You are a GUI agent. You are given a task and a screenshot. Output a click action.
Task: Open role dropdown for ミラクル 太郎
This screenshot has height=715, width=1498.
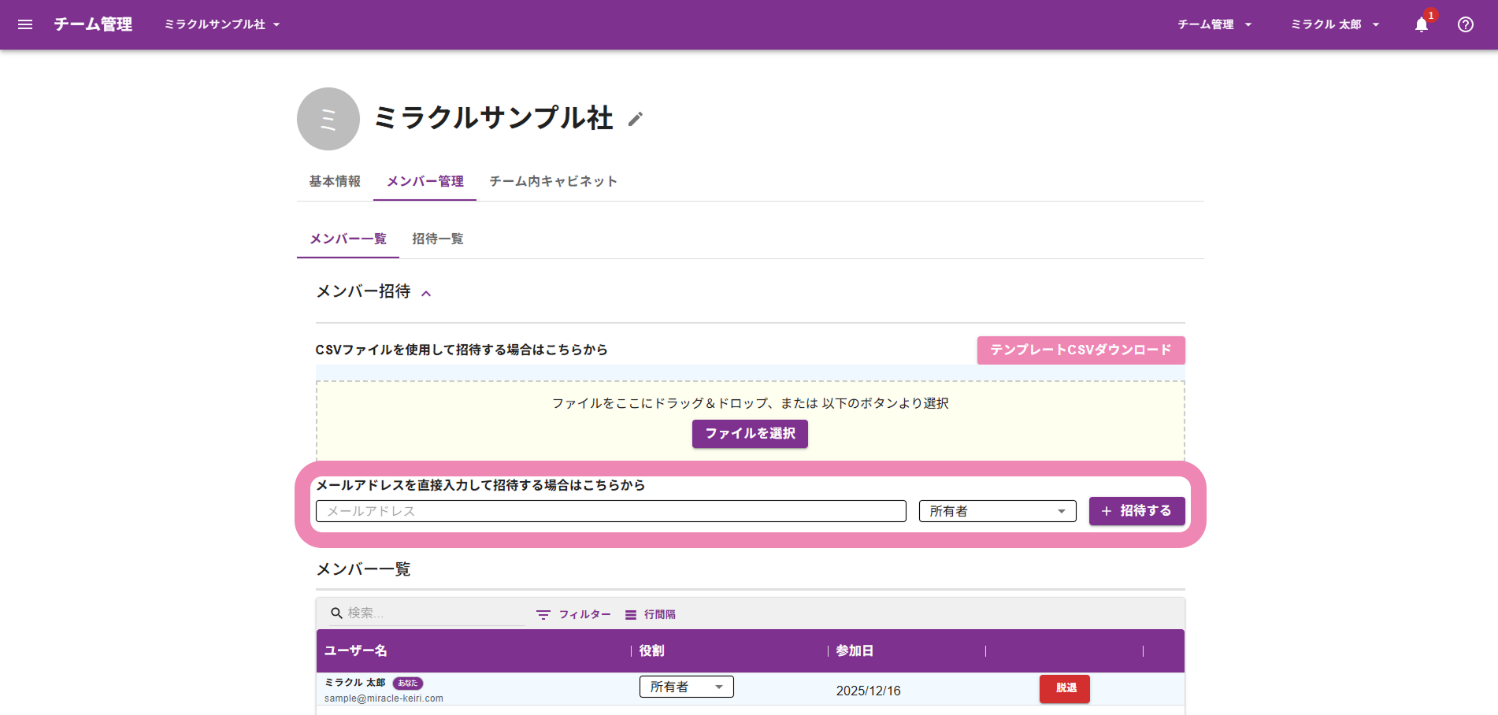pyautogui.click(x=686, y=687)
